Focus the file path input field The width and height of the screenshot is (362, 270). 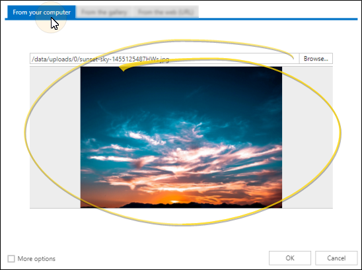(164, 59)
